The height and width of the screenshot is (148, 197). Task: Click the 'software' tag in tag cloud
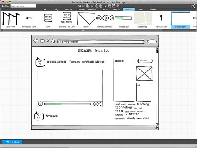pos(121,104)
